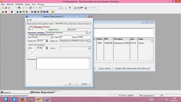Open the toolbar search combo dropdown arrow

point(60,8)
